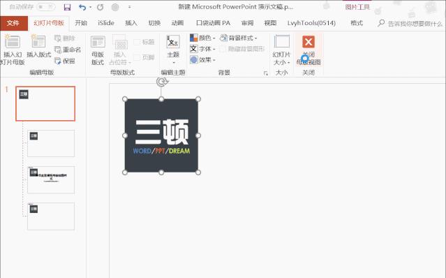Select the last layout thumbnail
The width and height of the screenshot is (446, 278).
click(51, 217)
